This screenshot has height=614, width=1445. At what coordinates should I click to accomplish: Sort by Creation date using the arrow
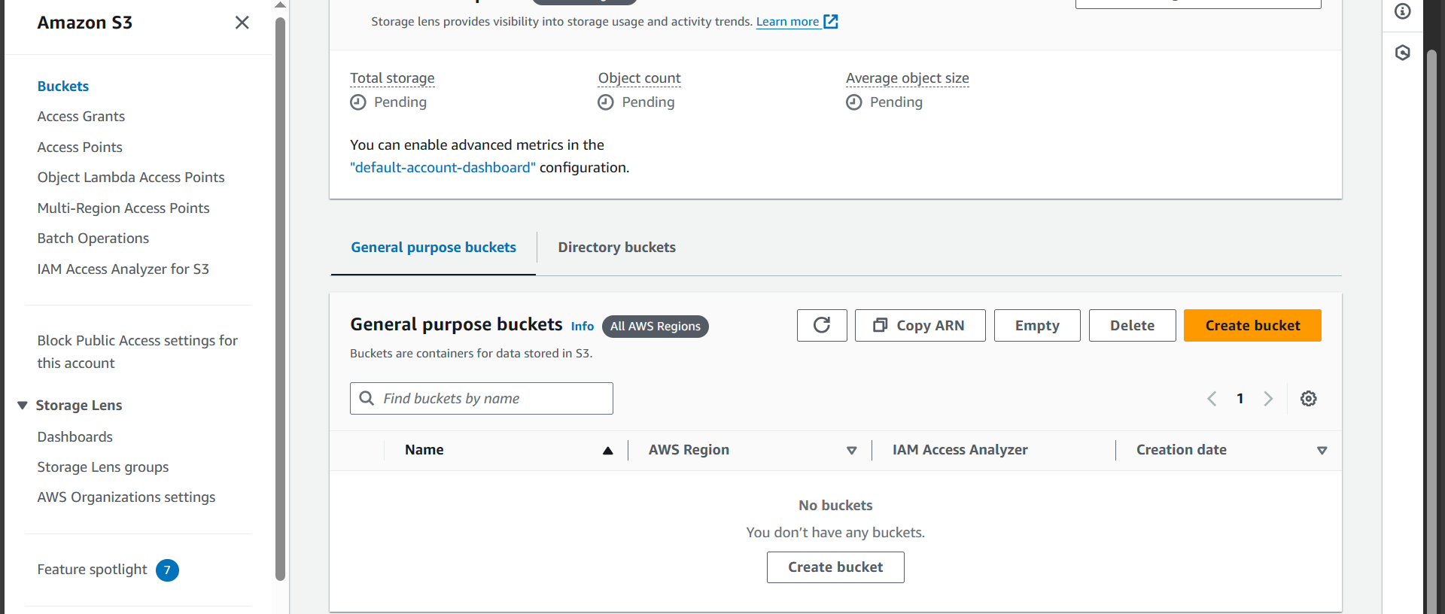click(x=1322, y=451)
